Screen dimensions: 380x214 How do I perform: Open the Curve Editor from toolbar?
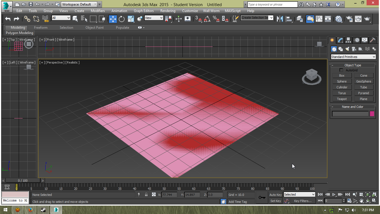[319, 19]
